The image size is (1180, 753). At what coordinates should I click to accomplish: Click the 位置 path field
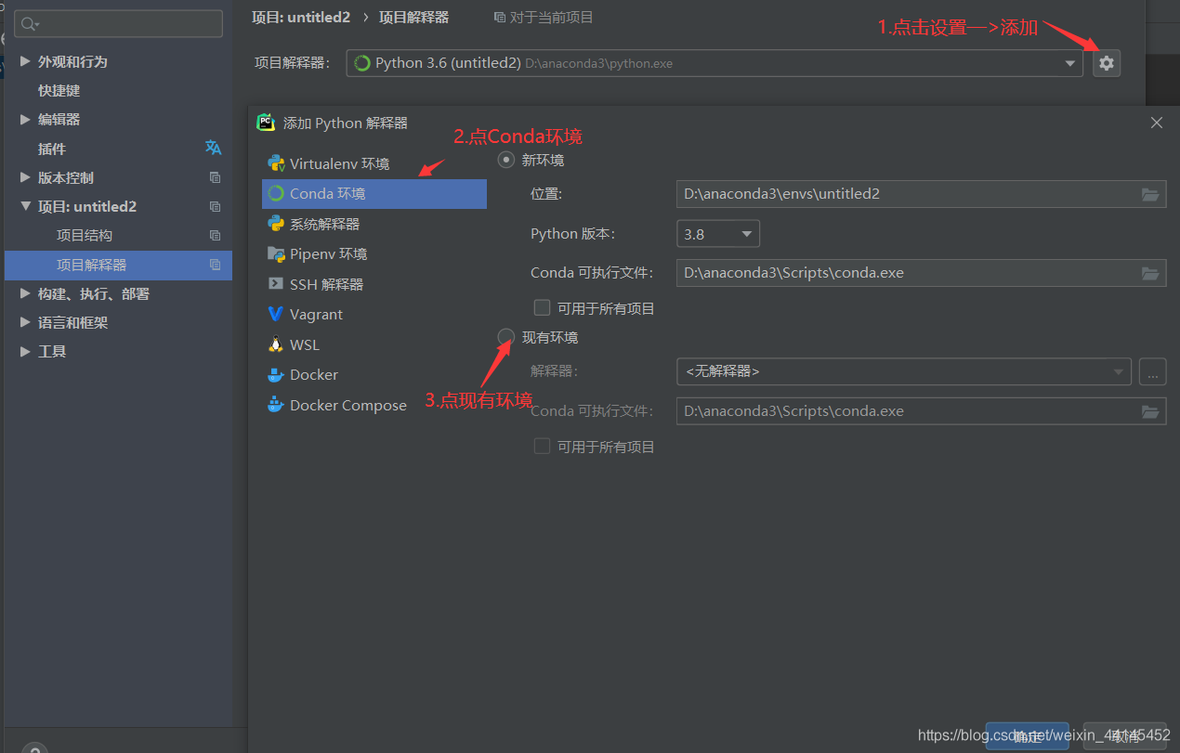[921, 194]
